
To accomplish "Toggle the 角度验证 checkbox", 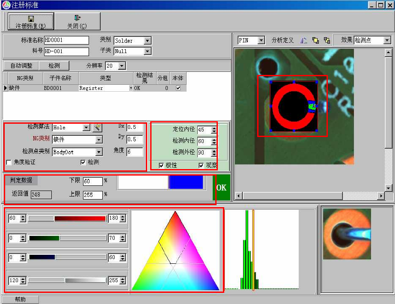I will pos(9,162).
